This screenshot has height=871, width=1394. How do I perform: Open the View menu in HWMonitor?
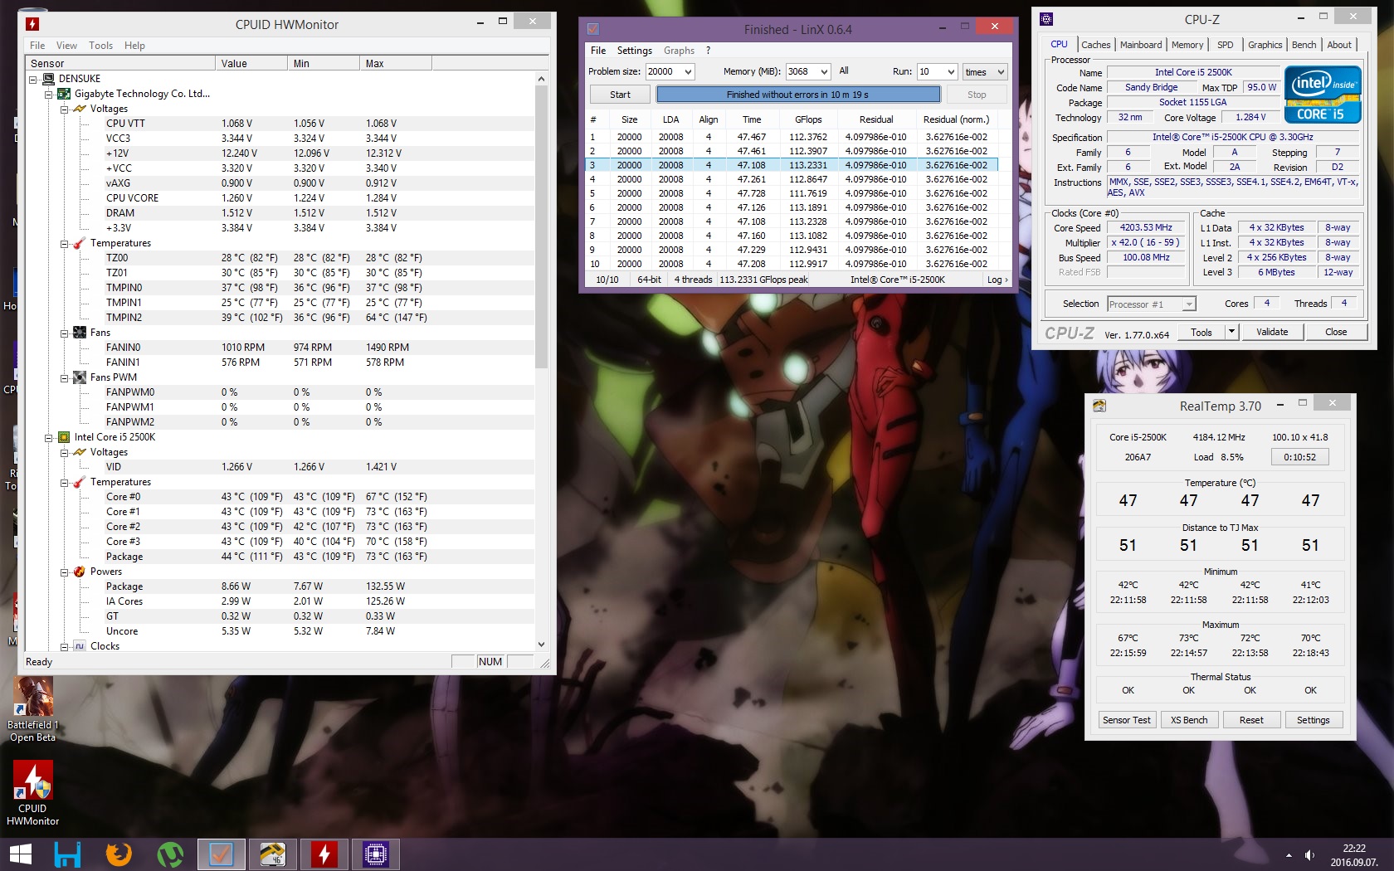[66, 46]
